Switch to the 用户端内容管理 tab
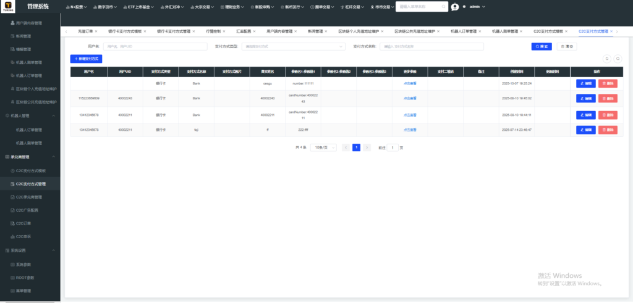 click(x=279, y=31)
